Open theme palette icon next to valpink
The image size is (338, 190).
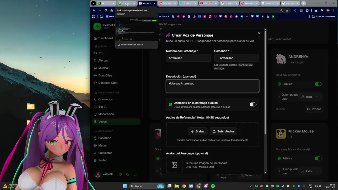click(x=120, y=174)
